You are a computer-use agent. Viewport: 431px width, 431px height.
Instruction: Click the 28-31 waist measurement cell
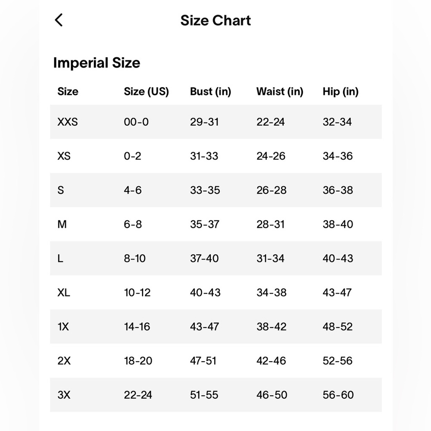coord(271,224)
